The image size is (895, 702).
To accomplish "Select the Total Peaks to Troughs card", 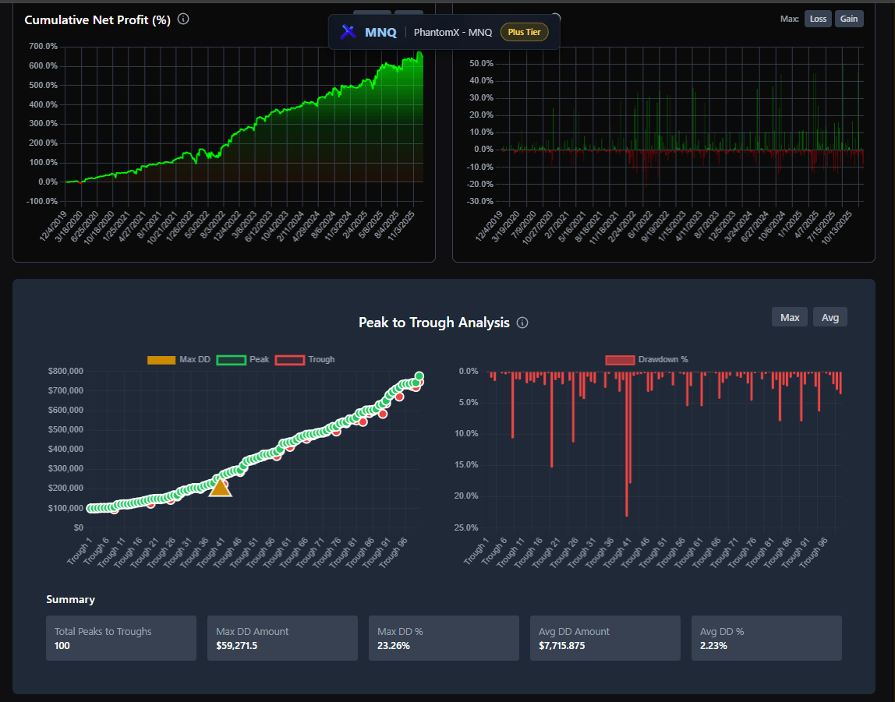I will pyautogui.click(x=121, y=638).
